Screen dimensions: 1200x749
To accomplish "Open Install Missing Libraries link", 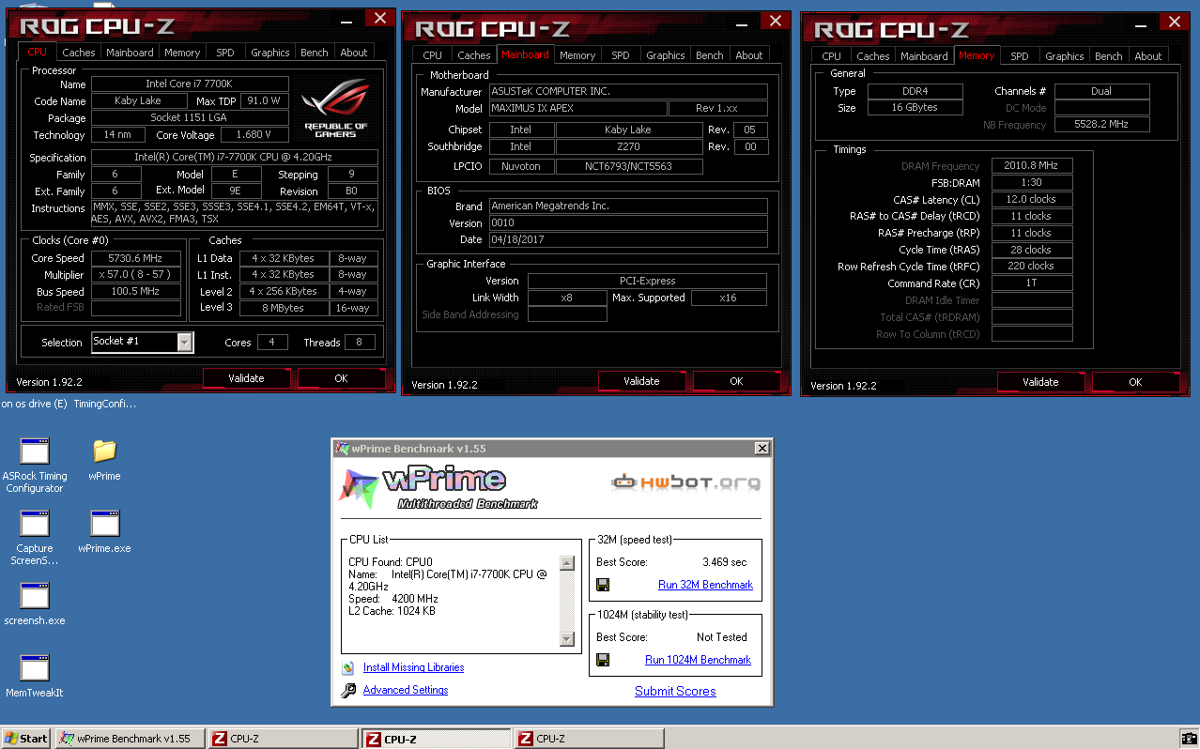I will coord(413,667).
